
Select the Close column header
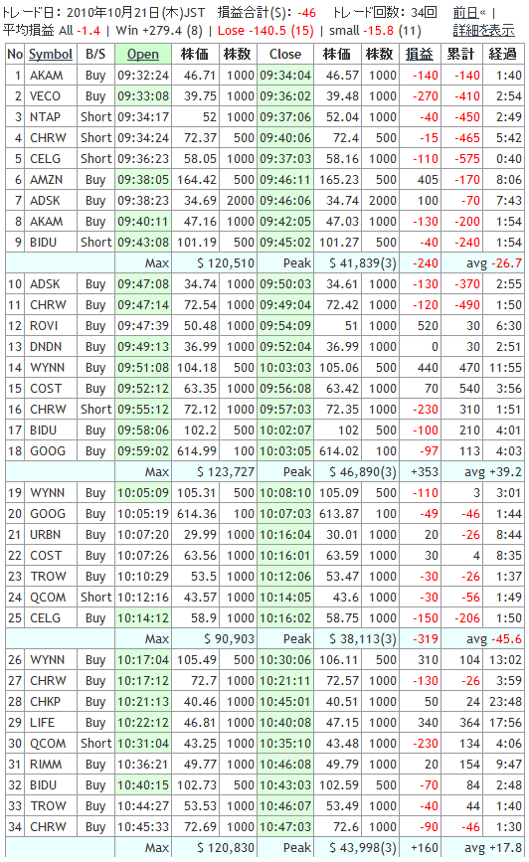285,54
